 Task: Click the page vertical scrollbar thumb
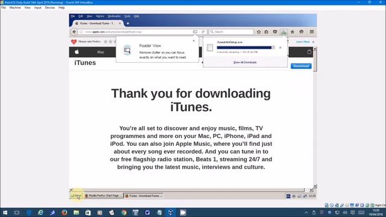tap(315, 61)
